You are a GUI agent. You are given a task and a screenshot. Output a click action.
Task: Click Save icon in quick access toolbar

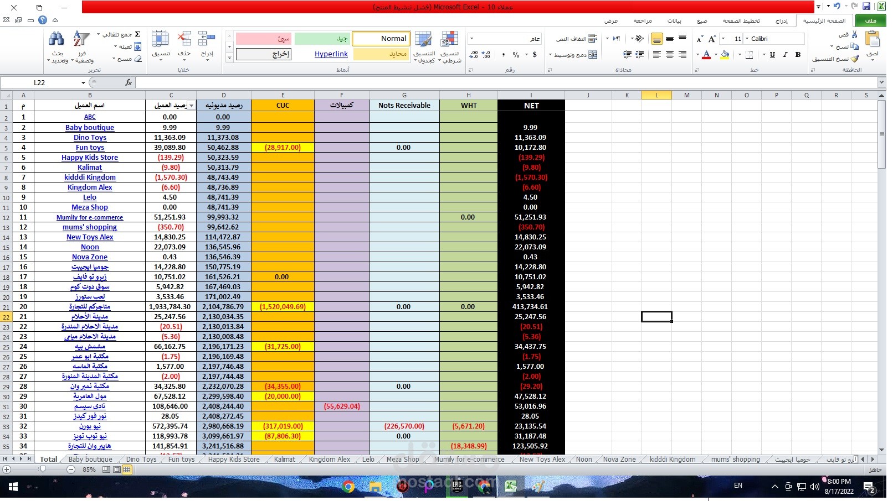866,7
